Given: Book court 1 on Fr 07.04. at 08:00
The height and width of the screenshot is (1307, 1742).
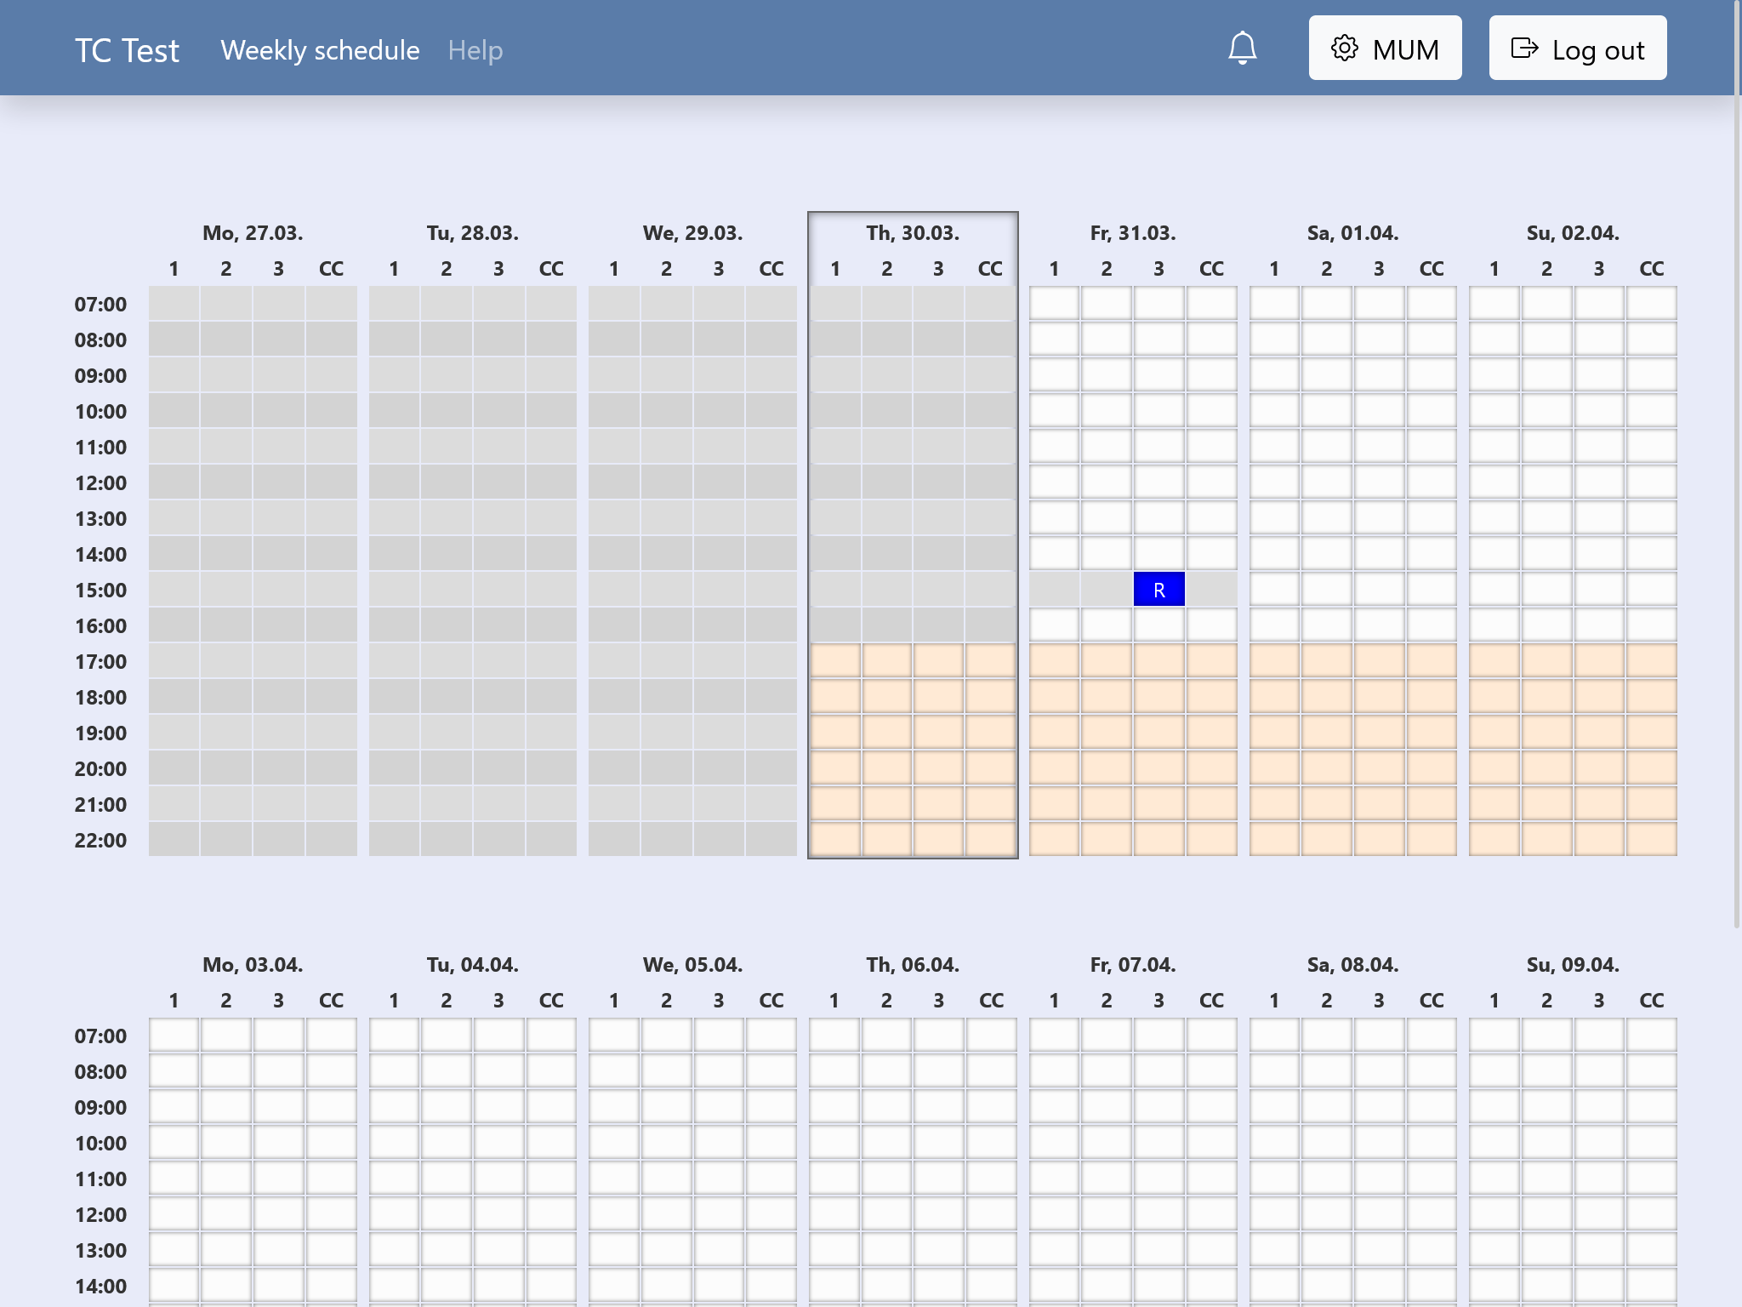Looking at the screenshot, I should 1055,1071.
